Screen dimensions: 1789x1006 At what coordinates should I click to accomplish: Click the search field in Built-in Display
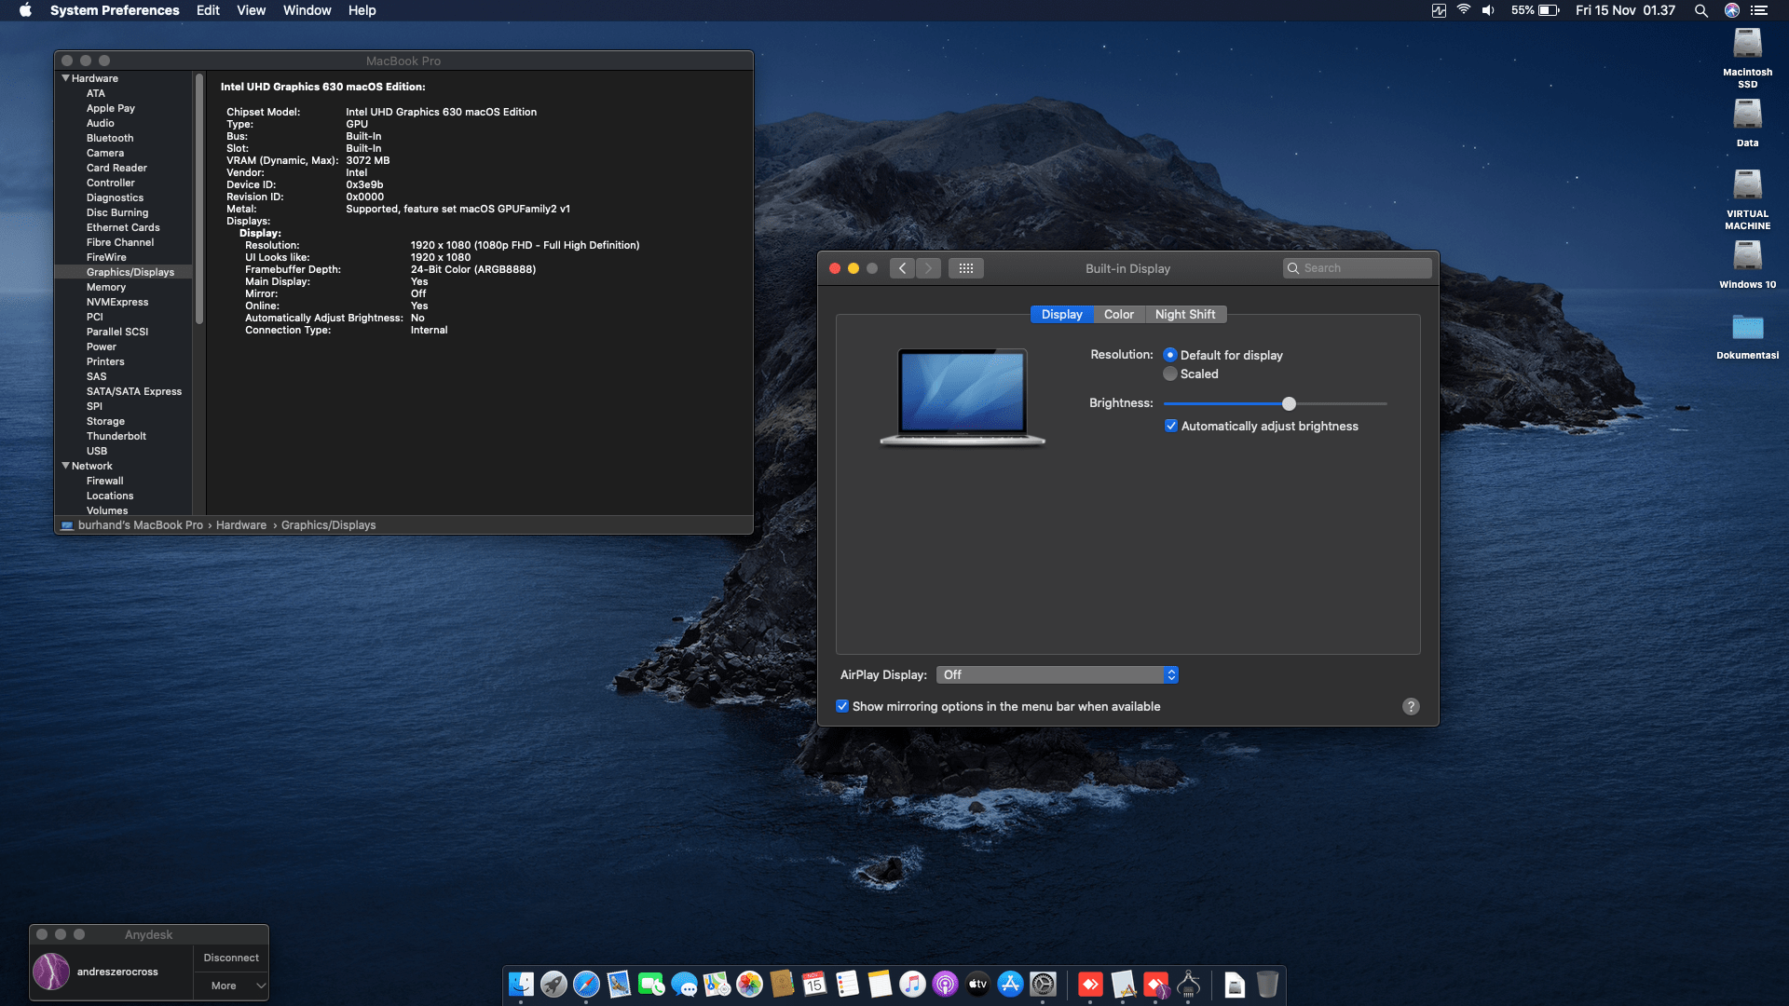coord(1357,268)
